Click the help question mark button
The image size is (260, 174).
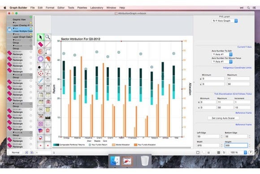point(251,152)
